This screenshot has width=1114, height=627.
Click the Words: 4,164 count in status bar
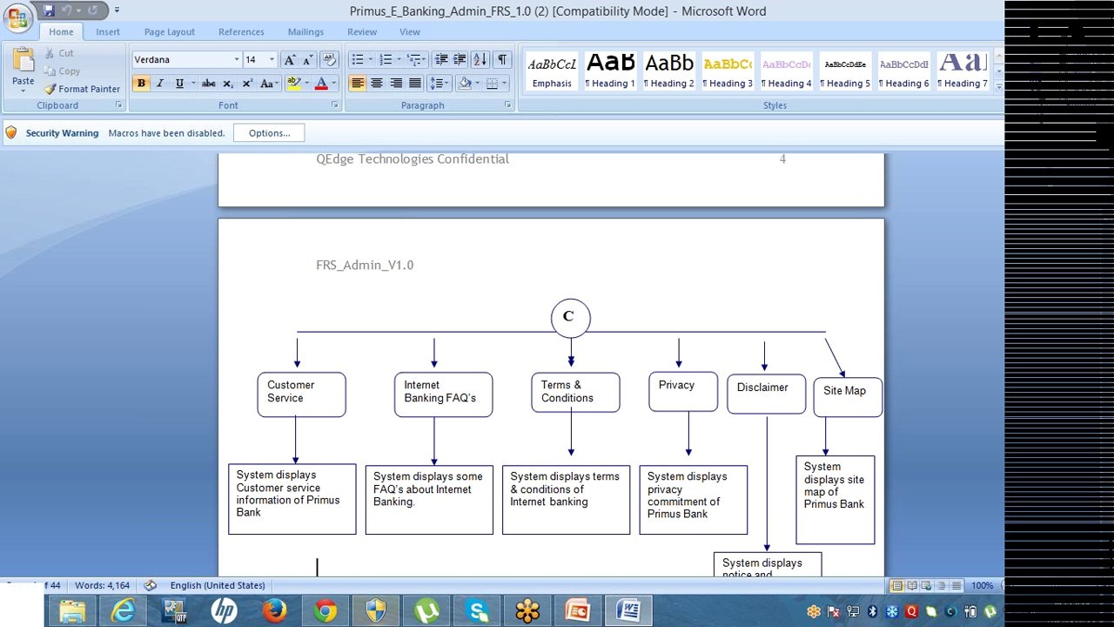(102, 585)
